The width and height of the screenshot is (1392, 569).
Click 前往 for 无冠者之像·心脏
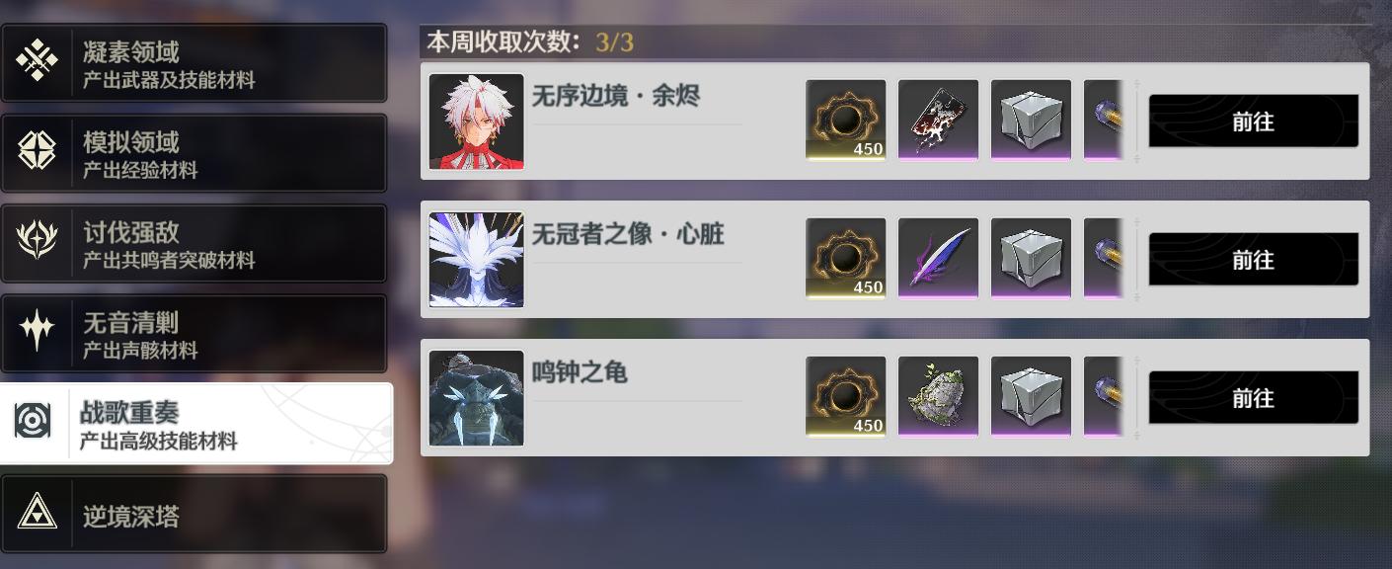click(1254, 260)
